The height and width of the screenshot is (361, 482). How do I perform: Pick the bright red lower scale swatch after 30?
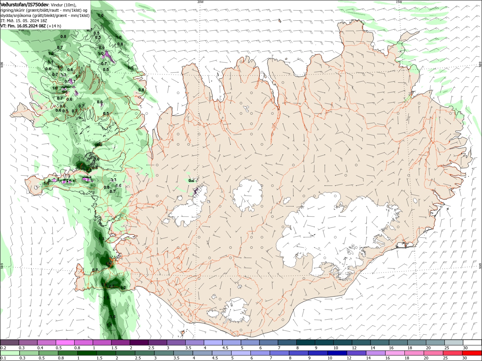pos(472,353)
